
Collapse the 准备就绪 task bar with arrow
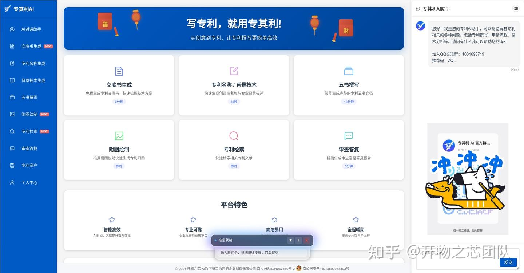[x=290, y=240]
